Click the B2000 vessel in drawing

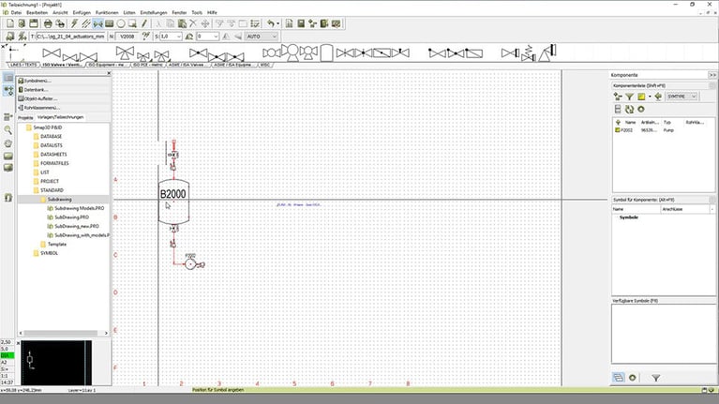tap(173, 202)
